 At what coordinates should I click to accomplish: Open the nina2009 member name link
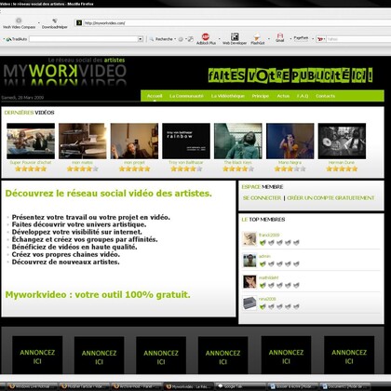267,299
